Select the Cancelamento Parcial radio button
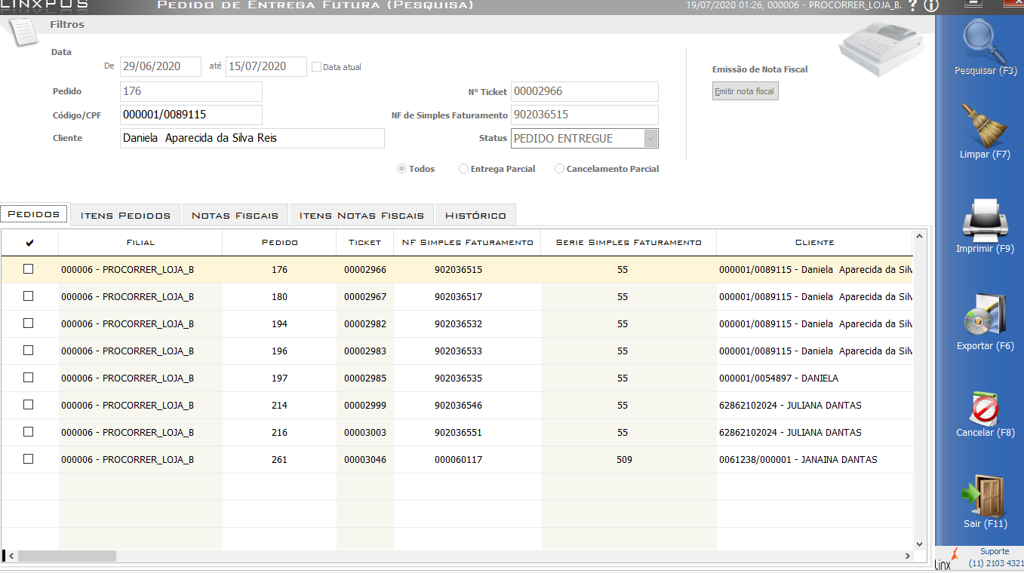Screen dimensions: 1024x573 pos(559,169)
